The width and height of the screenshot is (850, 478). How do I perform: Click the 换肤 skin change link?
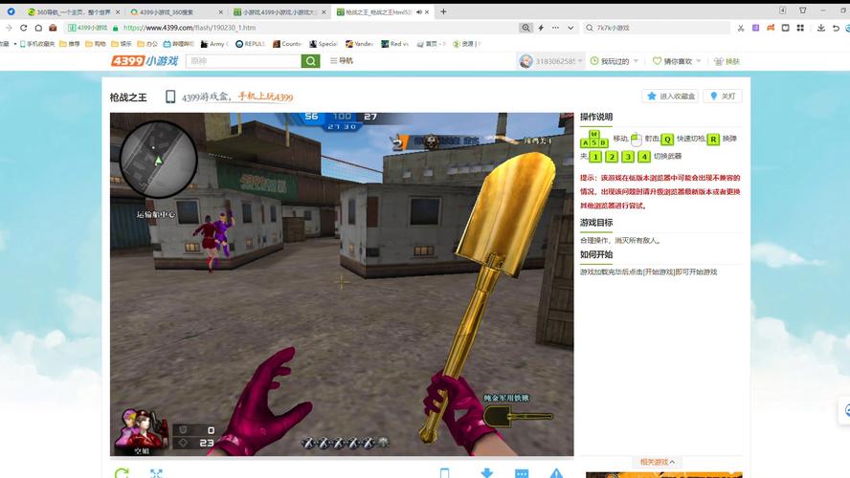point(727,61)
